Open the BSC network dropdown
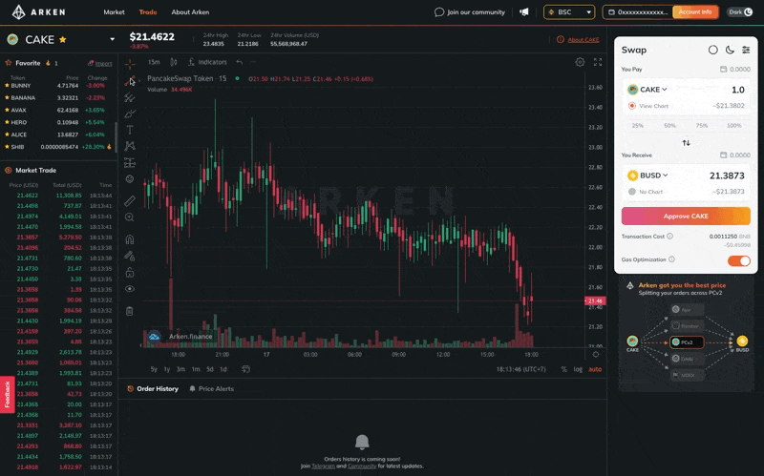This screenshot has width=764, height=476. pos(569,12)
